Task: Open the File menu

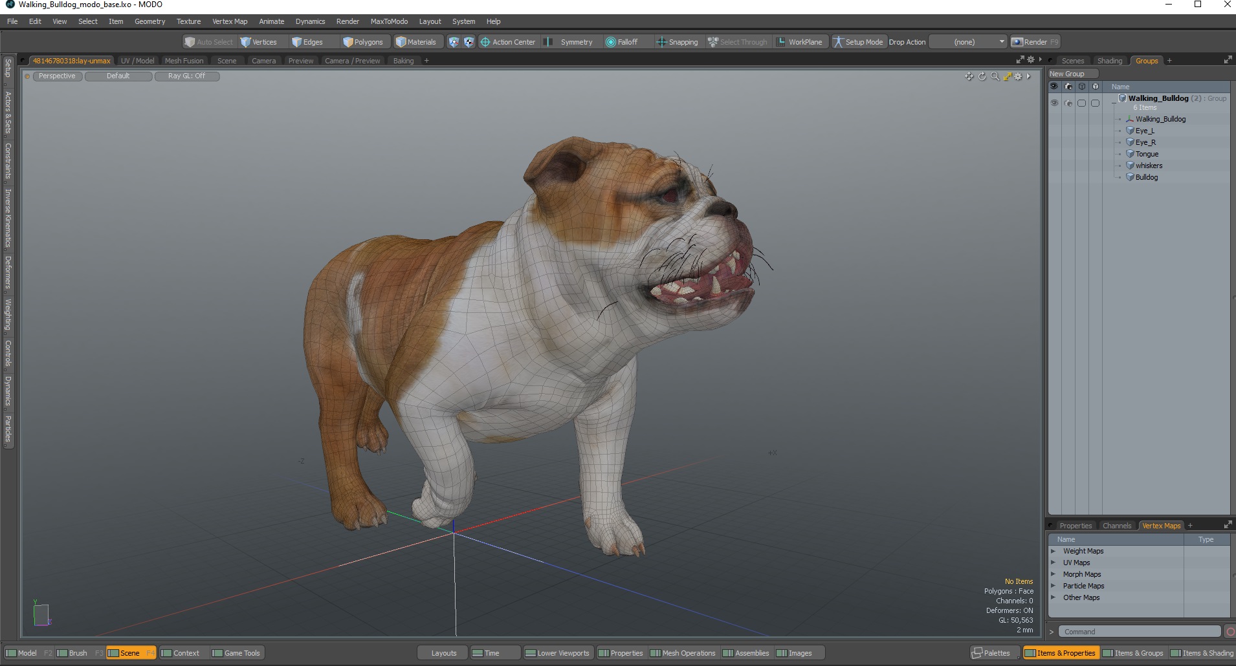Action: click(12, 21)
